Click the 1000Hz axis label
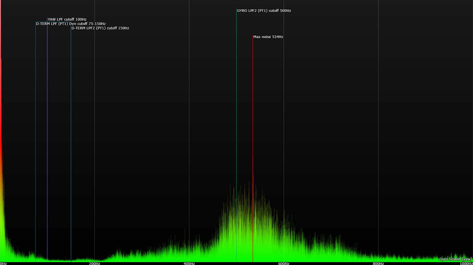This screenshot has width=473, height=265. point(466,263)
